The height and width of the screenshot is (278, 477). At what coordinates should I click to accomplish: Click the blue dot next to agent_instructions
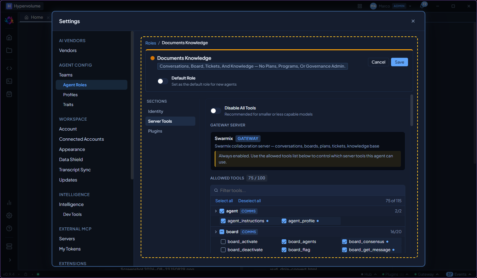pos(267,221)
